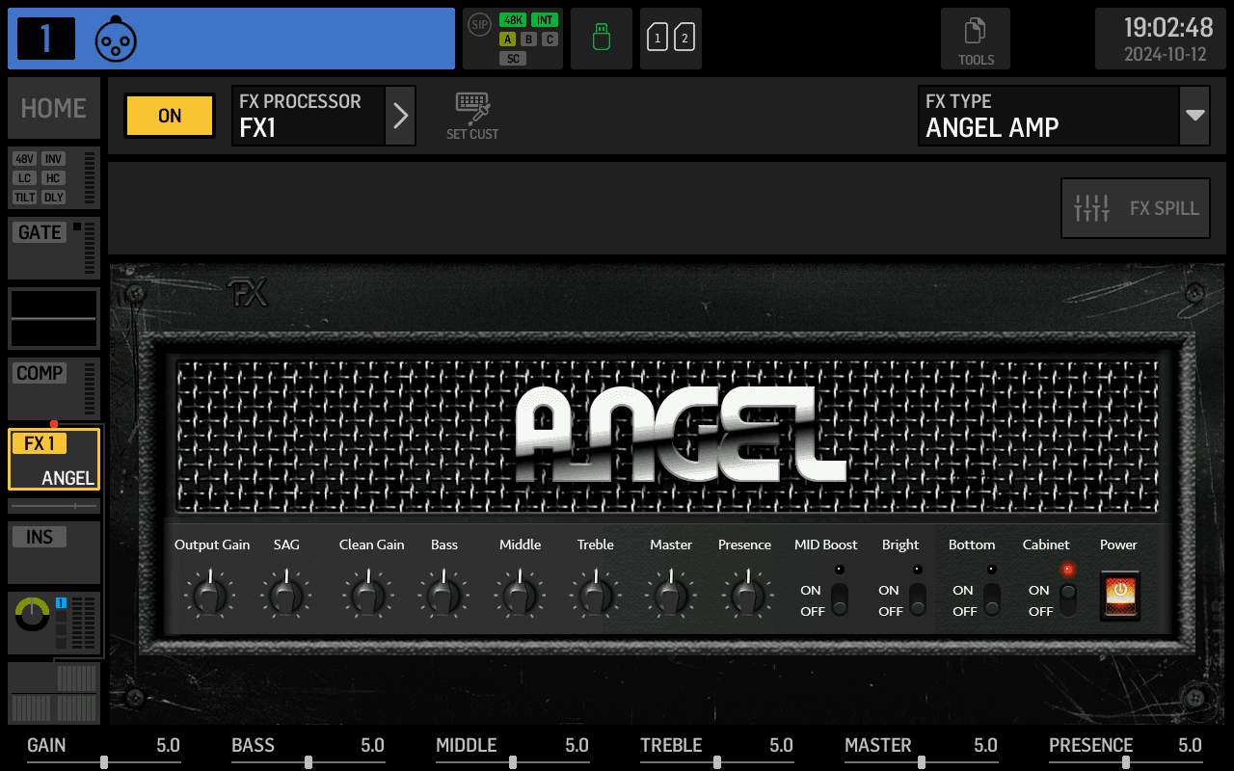
Task: Click the SAG knob
Action: pos(286,595)
